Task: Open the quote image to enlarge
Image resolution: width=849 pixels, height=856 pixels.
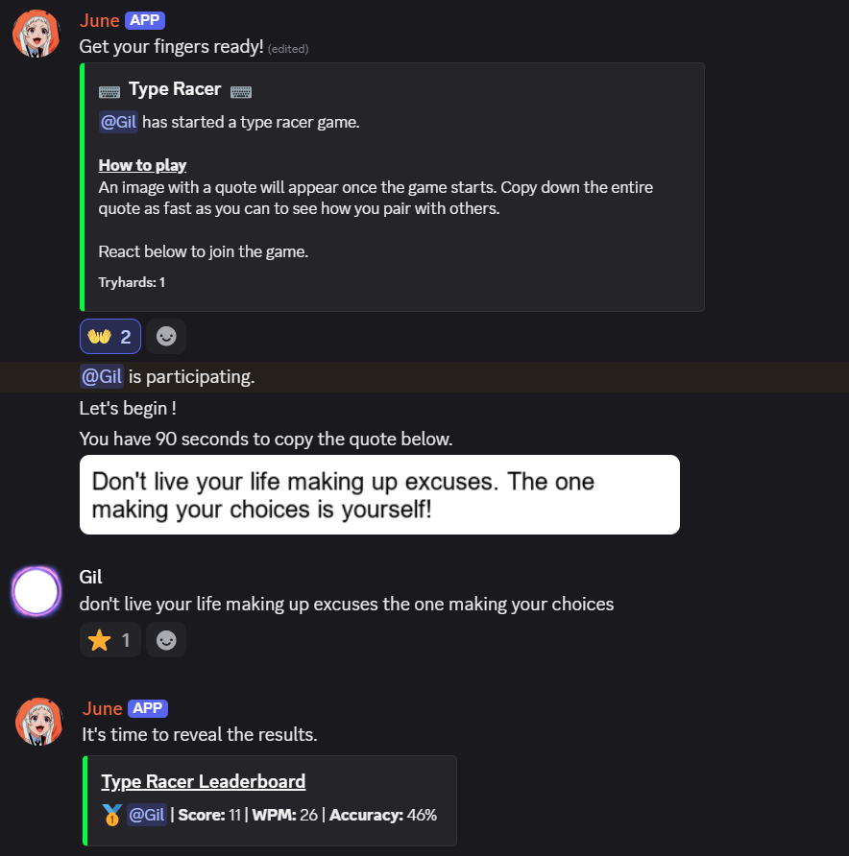Action: 379,494
